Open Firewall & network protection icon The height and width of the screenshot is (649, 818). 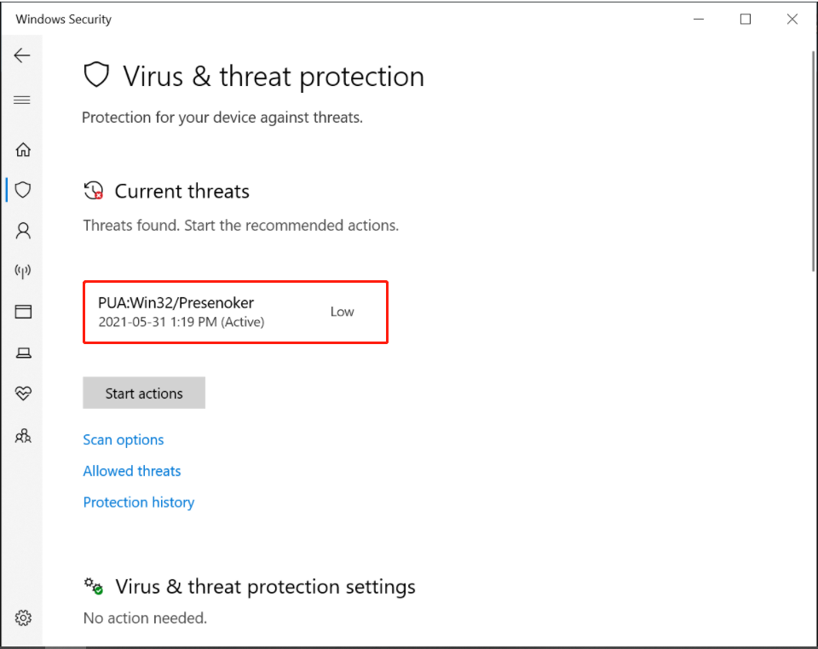point(23,272)
